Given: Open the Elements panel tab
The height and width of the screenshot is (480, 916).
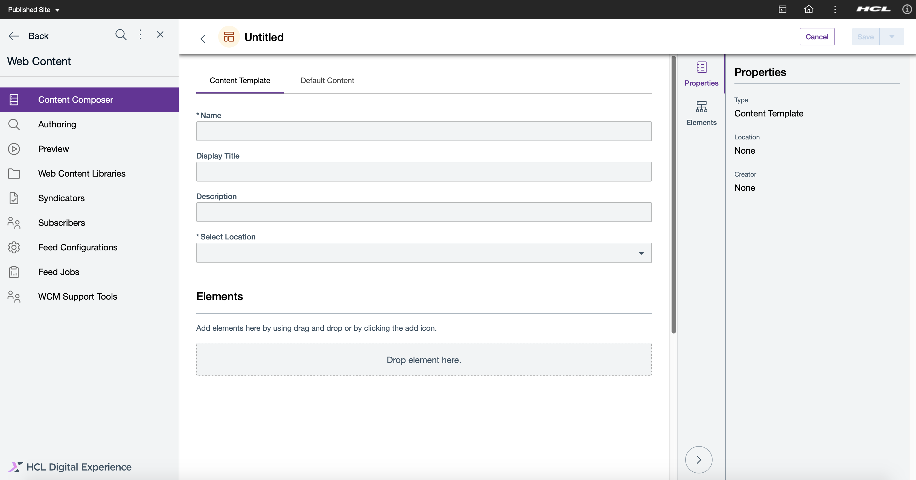Looking at the screenshot, I should pyautogui.click(x=701, y=113).
